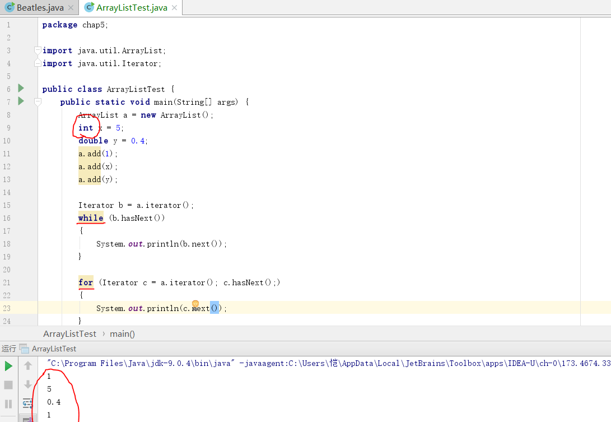Screen dimensions: 611x422
Task: Close the ArrayListTest.java tab
Action: [175, 8]
